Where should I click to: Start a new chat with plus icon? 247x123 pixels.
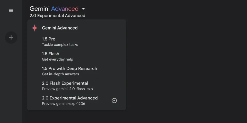click(x=11, y=37)
